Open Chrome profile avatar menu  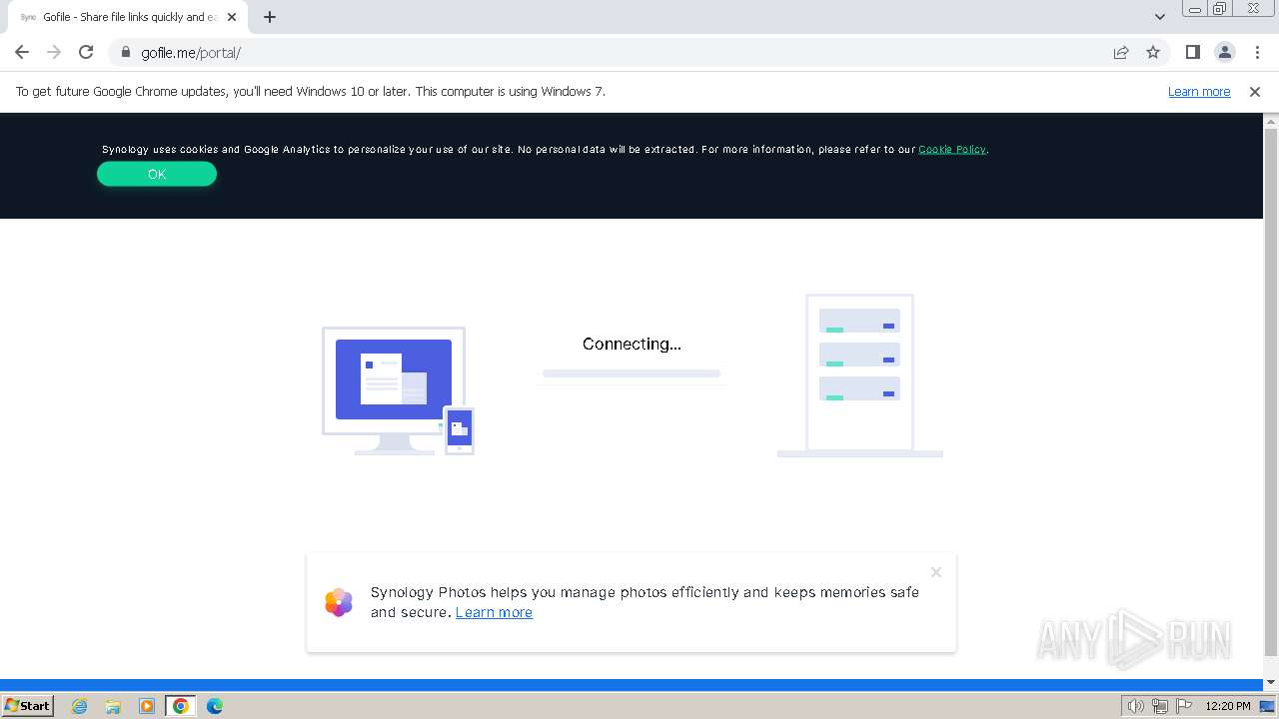click(1224, 52)
